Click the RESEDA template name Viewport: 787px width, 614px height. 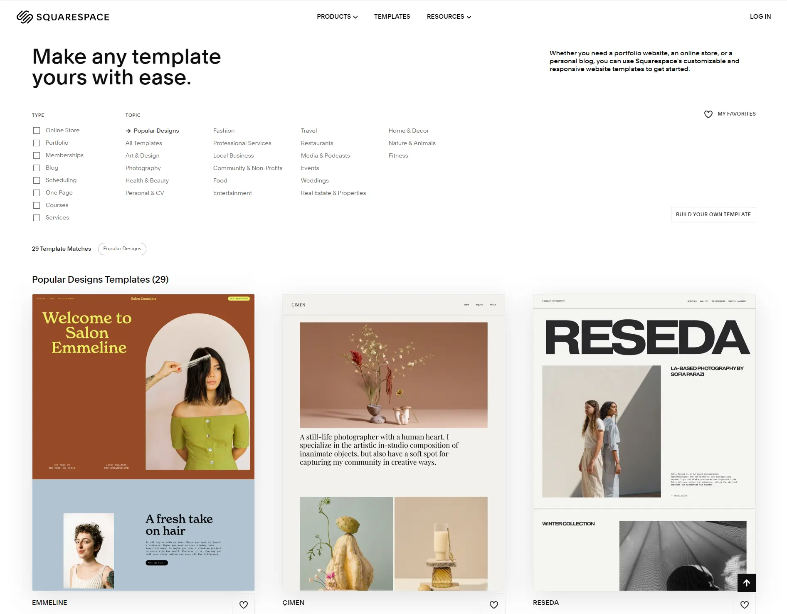point(546,603)
